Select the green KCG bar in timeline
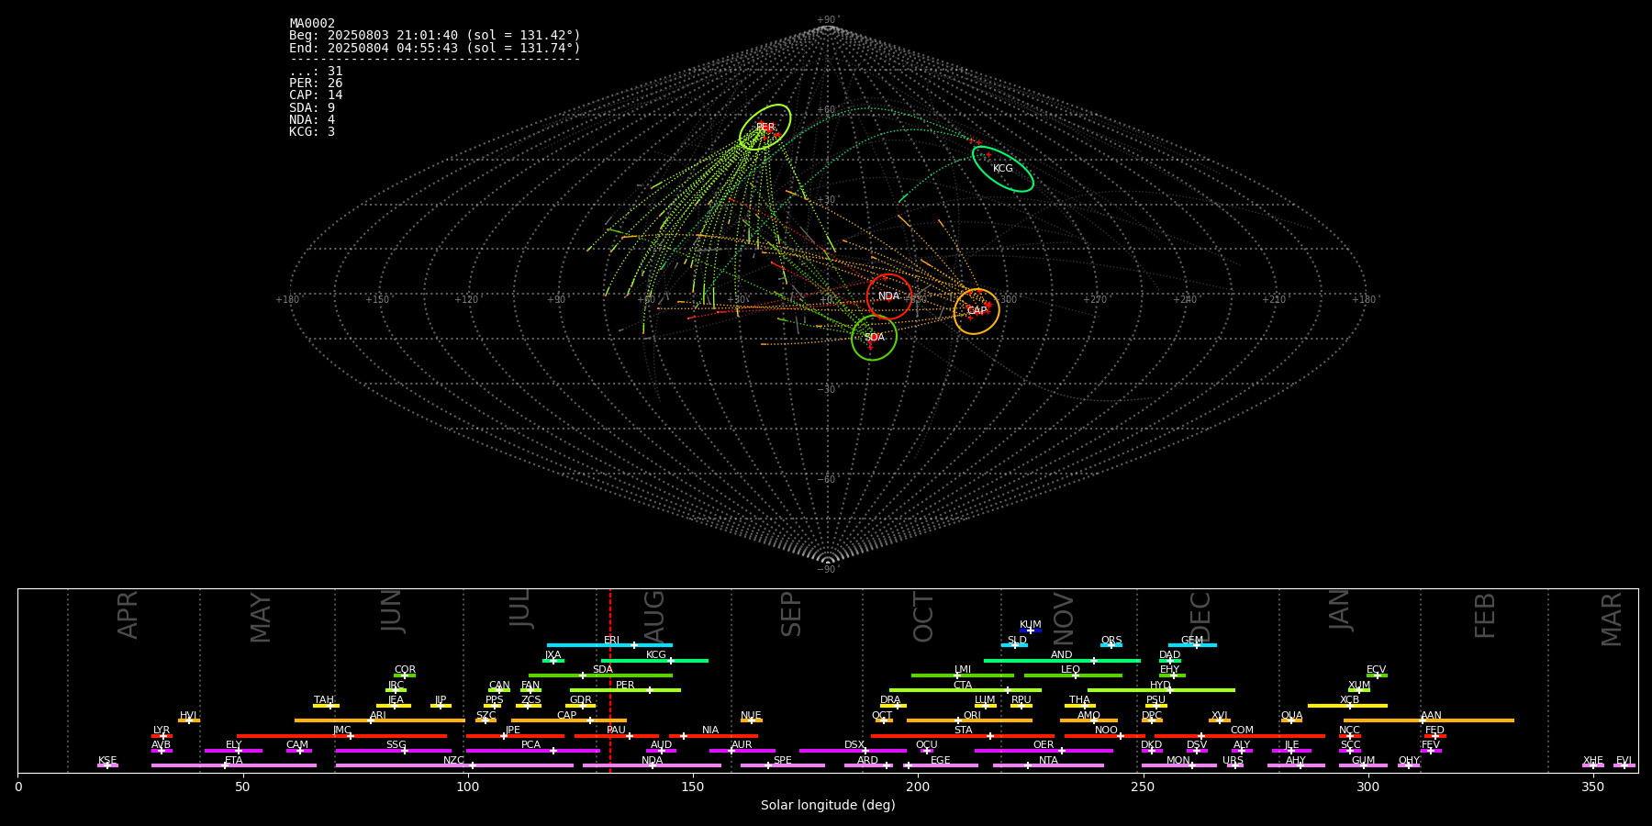Image resolution: width=1652 pixels, height=826 pixels. 654,660
